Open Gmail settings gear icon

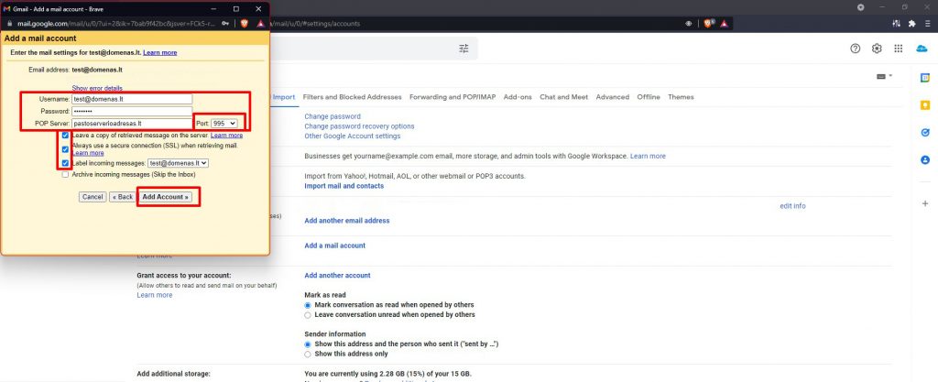click(x=877, y=49)
